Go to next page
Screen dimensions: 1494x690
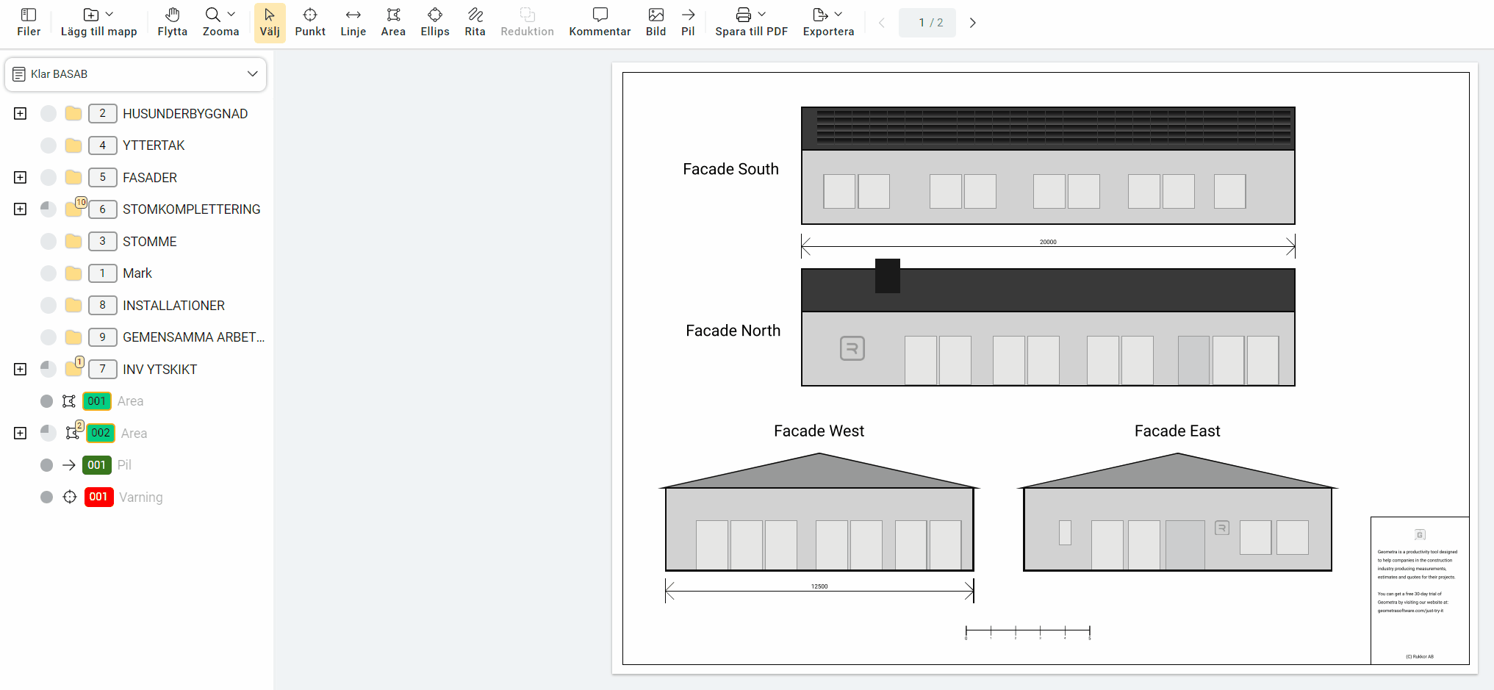(x=972, y=23)
